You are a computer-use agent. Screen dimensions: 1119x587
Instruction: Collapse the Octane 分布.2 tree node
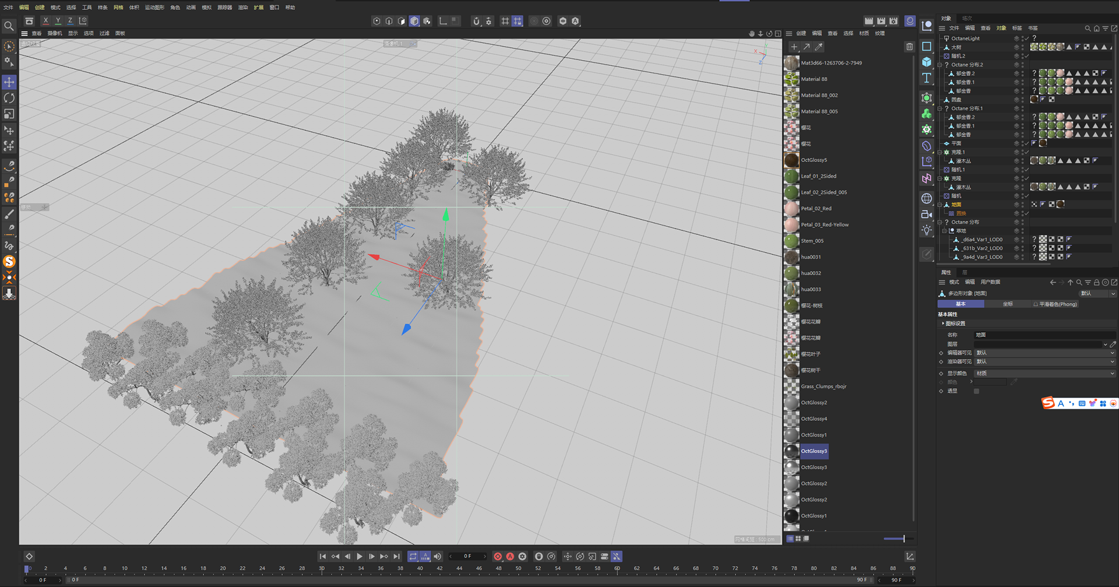tap(939, 65)
